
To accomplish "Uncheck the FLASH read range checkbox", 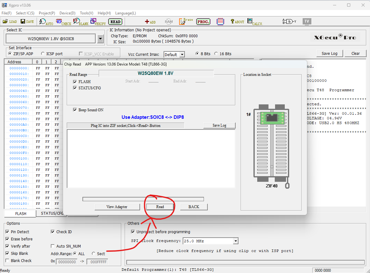I will tap(75, 82).
